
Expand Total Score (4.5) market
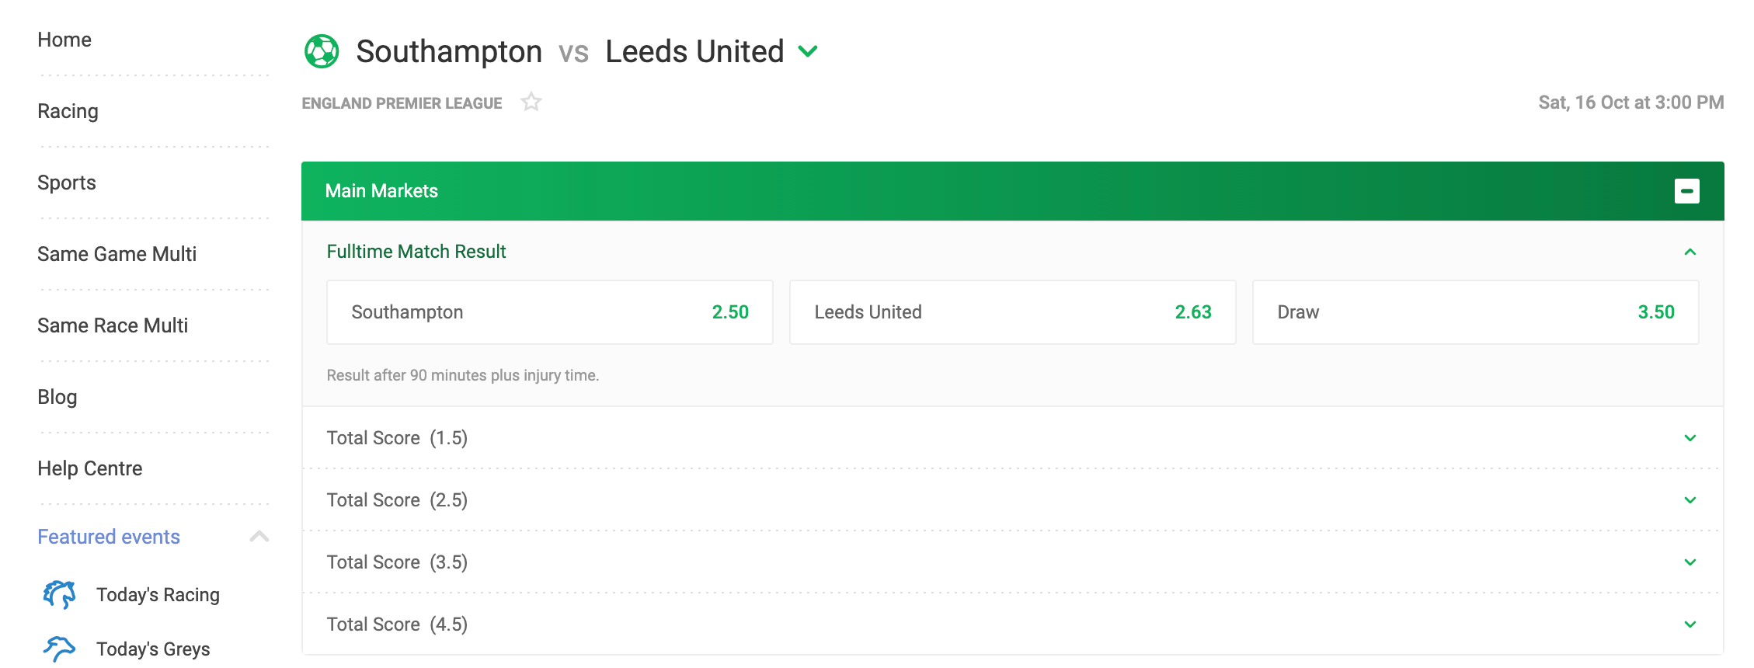tap(1013, 625)
